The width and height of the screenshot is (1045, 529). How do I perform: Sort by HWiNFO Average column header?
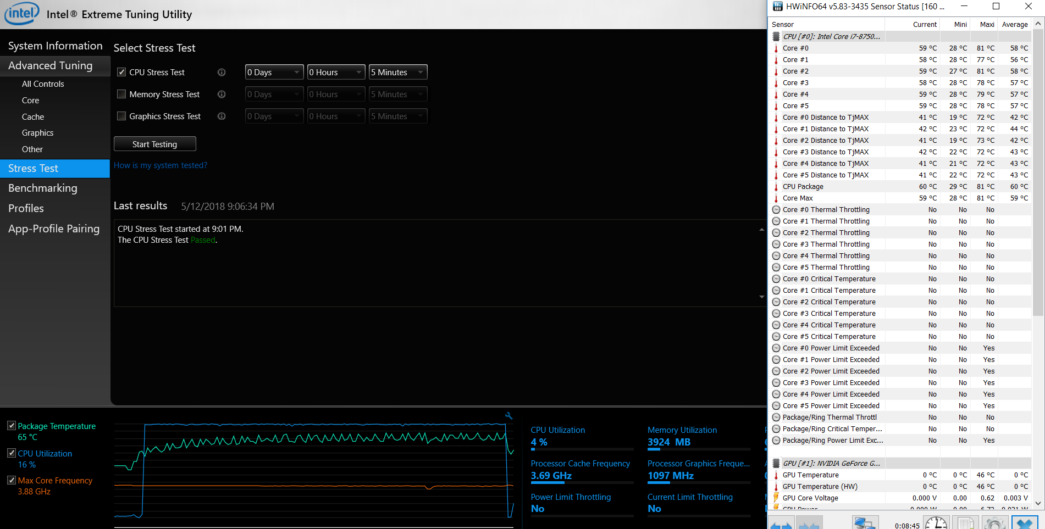tap(1014, 25)
